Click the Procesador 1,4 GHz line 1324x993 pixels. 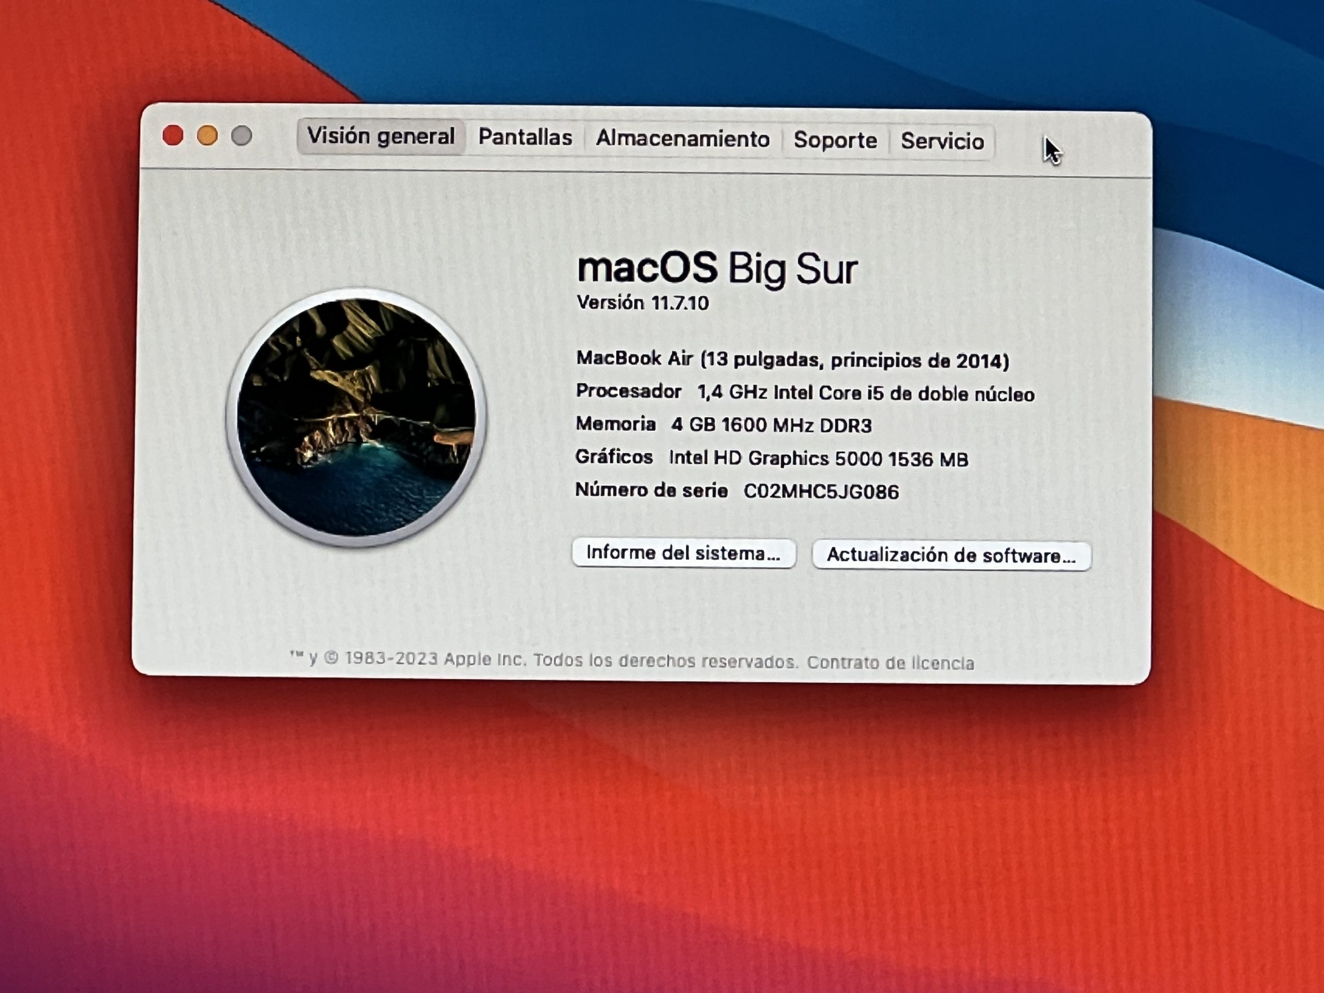(804, 393)
